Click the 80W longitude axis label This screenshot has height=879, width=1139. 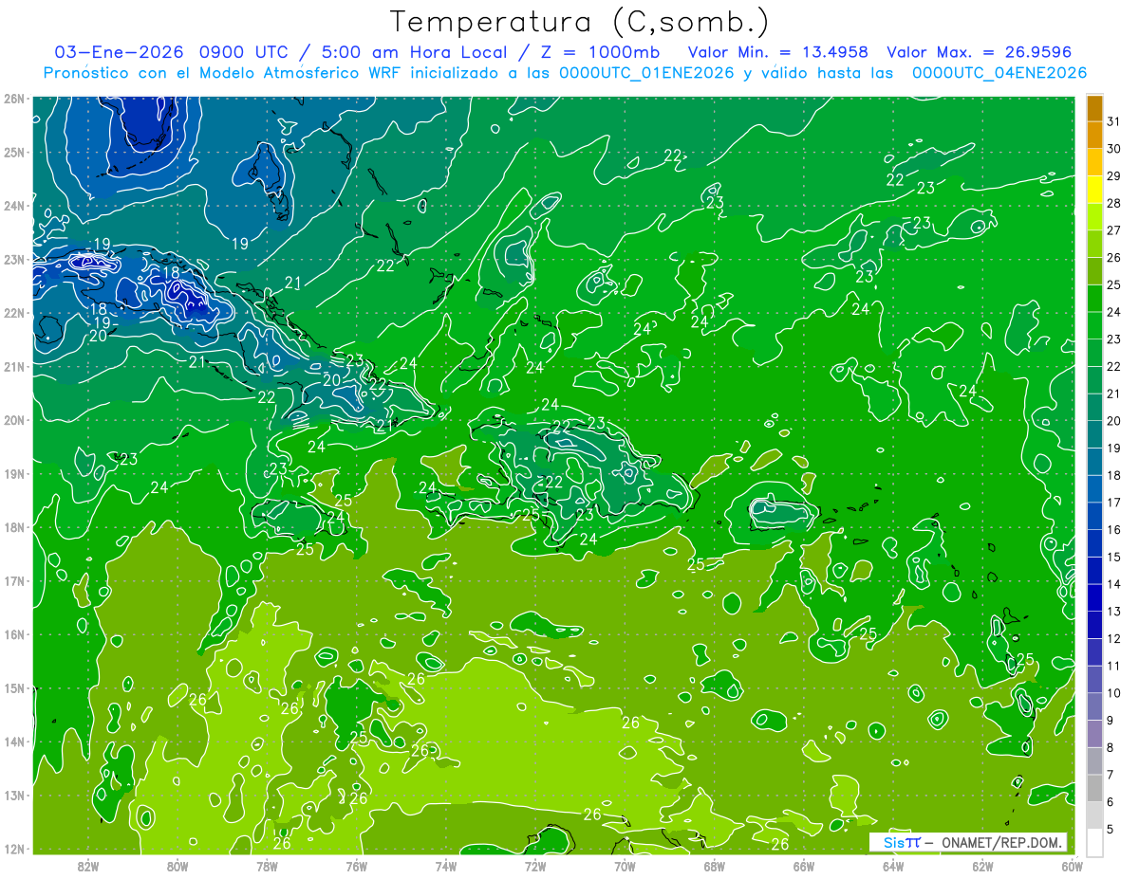(177, 867)
